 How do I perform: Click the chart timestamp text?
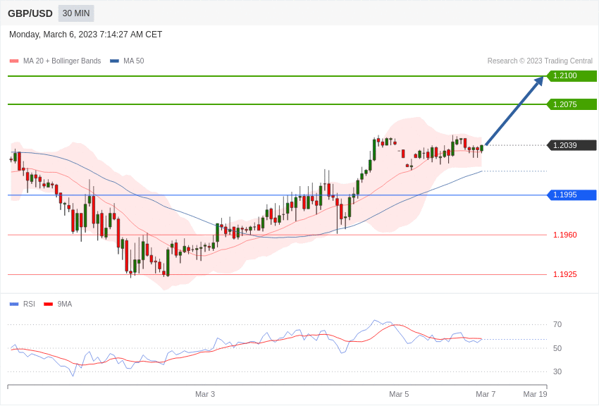coord(85,35)
